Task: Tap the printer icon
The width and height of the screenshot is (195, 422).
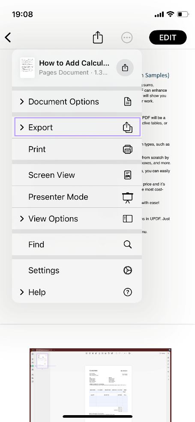Action: [x=128, y=149]
